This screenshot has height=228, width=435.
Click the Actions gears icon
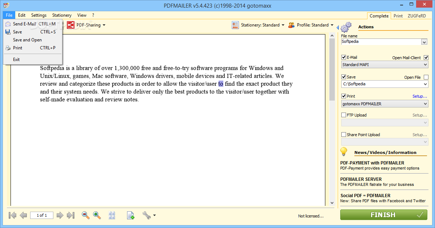[346, 27]
